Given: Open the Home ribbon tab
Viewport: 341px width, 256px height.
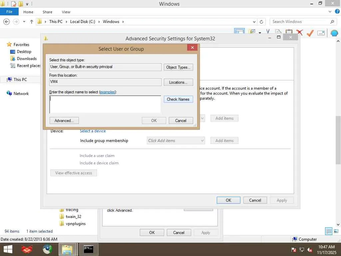Looking at the screenshot, I should 28,12.
